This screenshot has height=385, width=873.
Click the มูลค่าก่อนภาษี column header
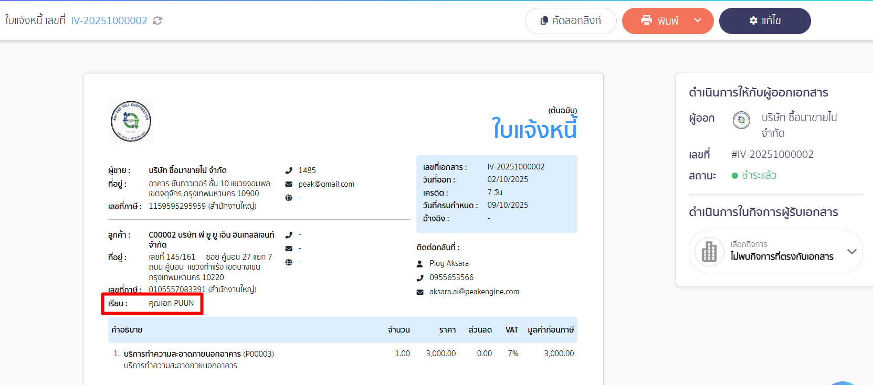(551, 330)
